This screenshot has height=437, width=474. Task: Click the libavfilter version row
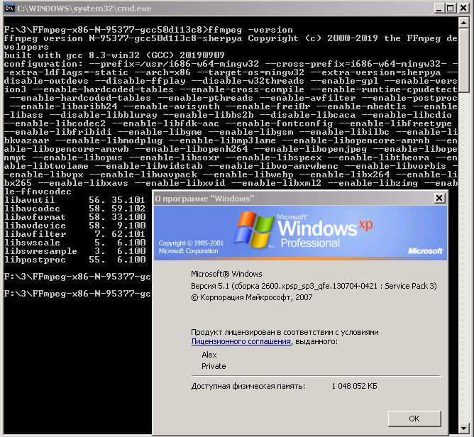click(x=75, y=234)
